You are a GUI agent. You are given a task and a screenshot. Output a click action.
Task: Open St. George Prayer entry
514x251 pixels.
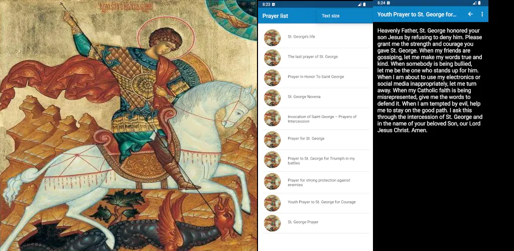coord(316,222)
